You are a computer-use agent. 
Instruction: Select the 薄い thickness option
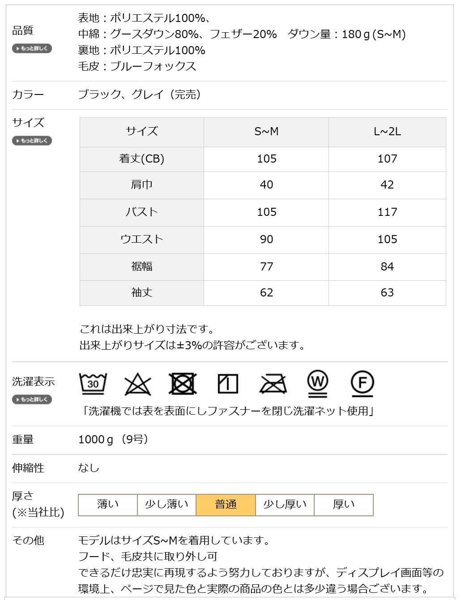(x=108, y=505)
